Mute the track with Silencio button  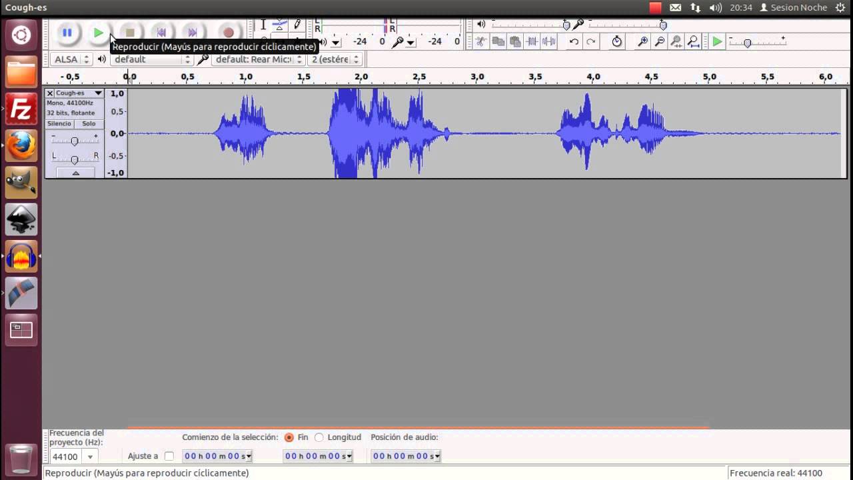(x=59, y=124)
